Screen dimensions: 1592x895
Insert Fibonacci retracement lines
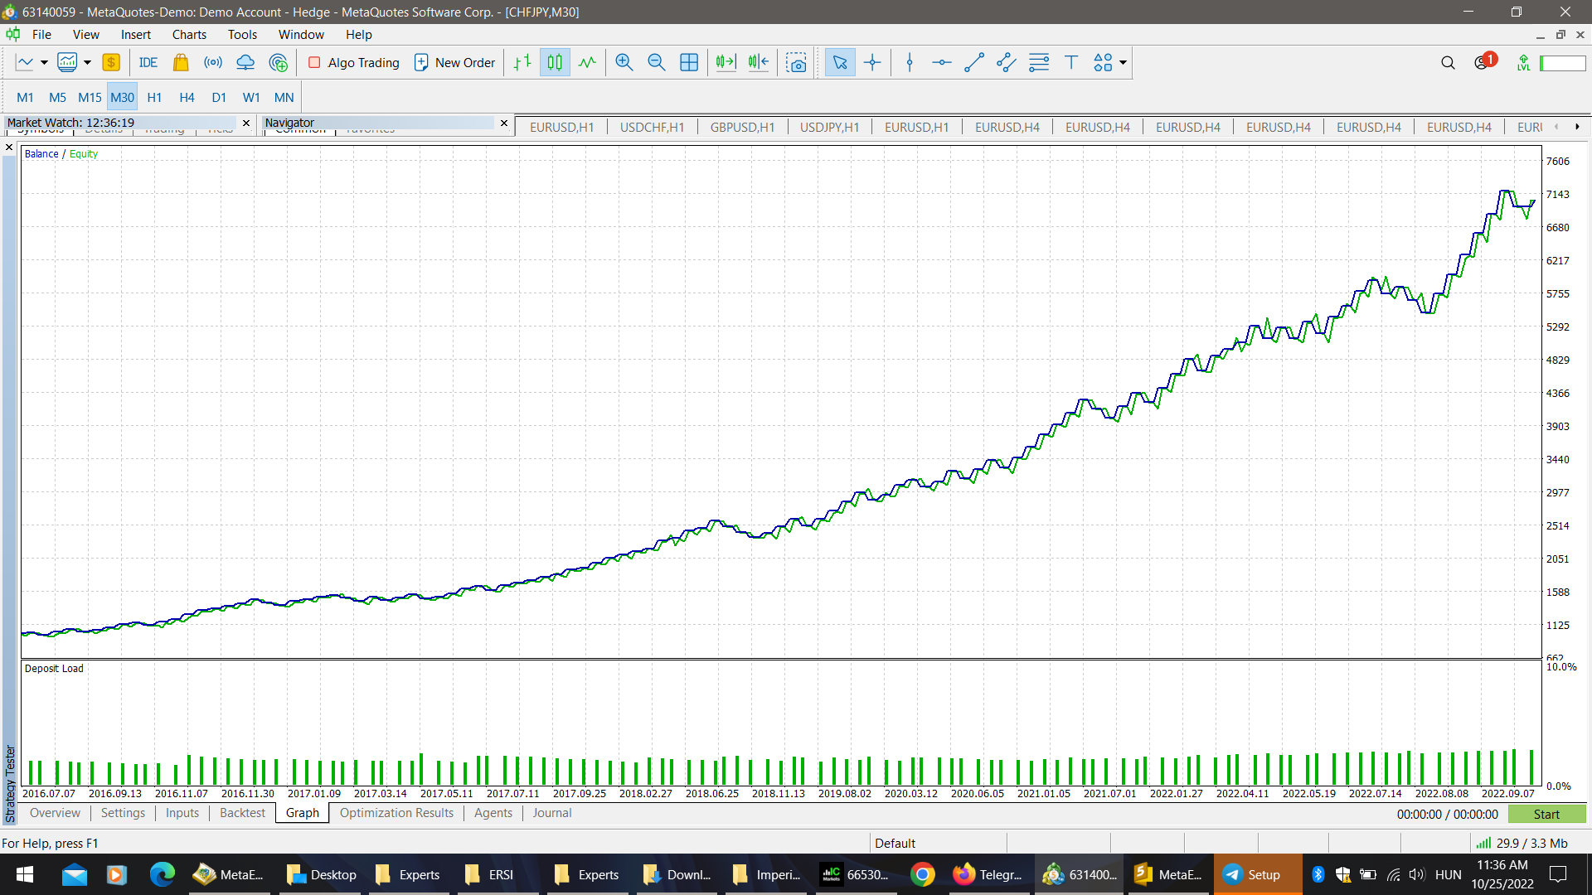(1039, 62)
